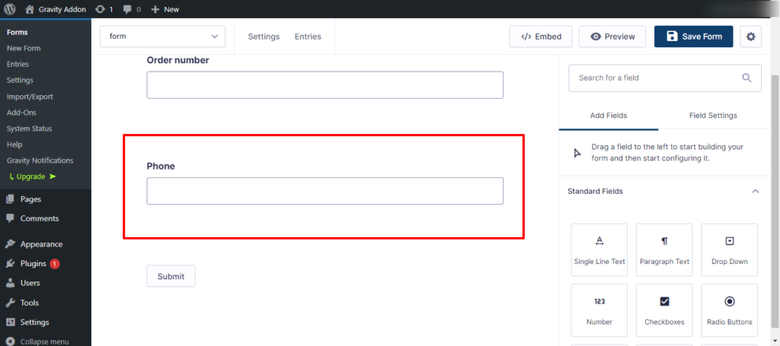
Task: Click the WordPress logo icon
Action: 9,9
